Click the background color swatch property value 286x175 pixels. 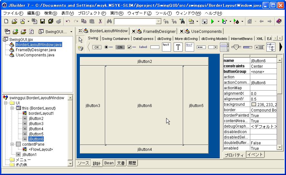click(x=253, y=104)
